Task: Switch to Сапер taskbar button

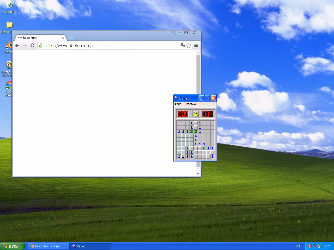Action: [90, 246]
